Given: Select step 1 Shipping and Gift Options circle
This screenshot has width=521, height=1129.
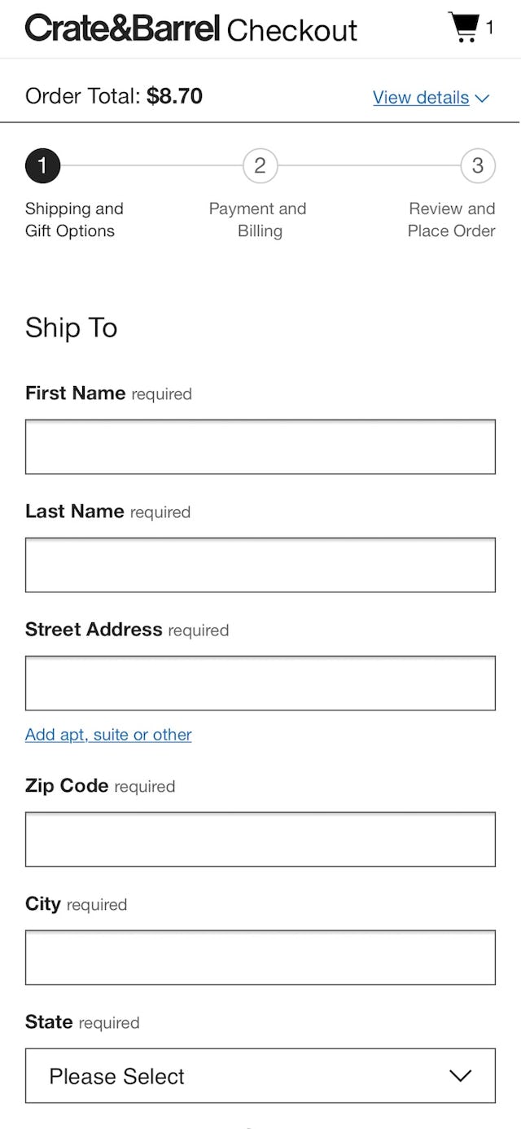Looking at the screenshot, I should [x=42, y=165].
